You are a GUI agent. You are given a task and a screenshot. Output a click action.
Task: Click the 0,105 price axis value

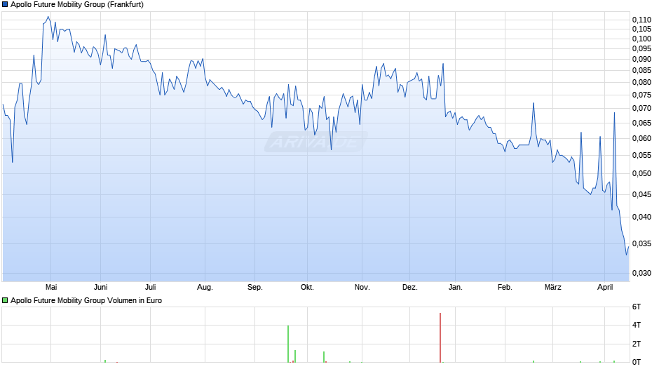coord(641,29)
